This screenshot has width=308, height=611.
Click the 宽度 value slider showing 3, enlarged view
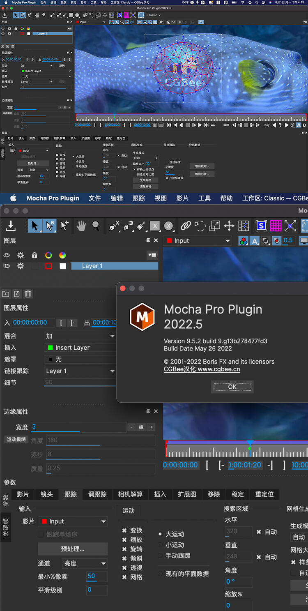point(79,427)
